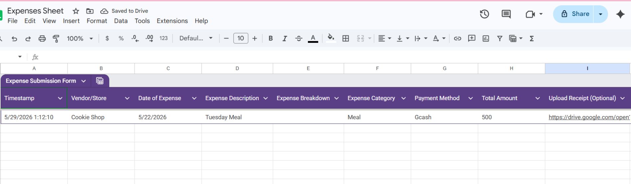Open the Format menu
This screenshot has width=631, height=184.
[97, 21]
